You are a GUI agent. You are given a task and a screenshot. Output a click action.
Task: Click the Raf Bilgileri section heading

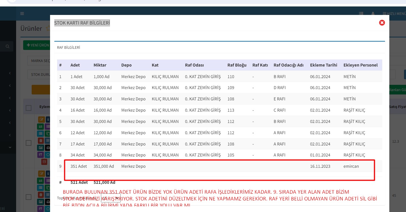[68, 48]
